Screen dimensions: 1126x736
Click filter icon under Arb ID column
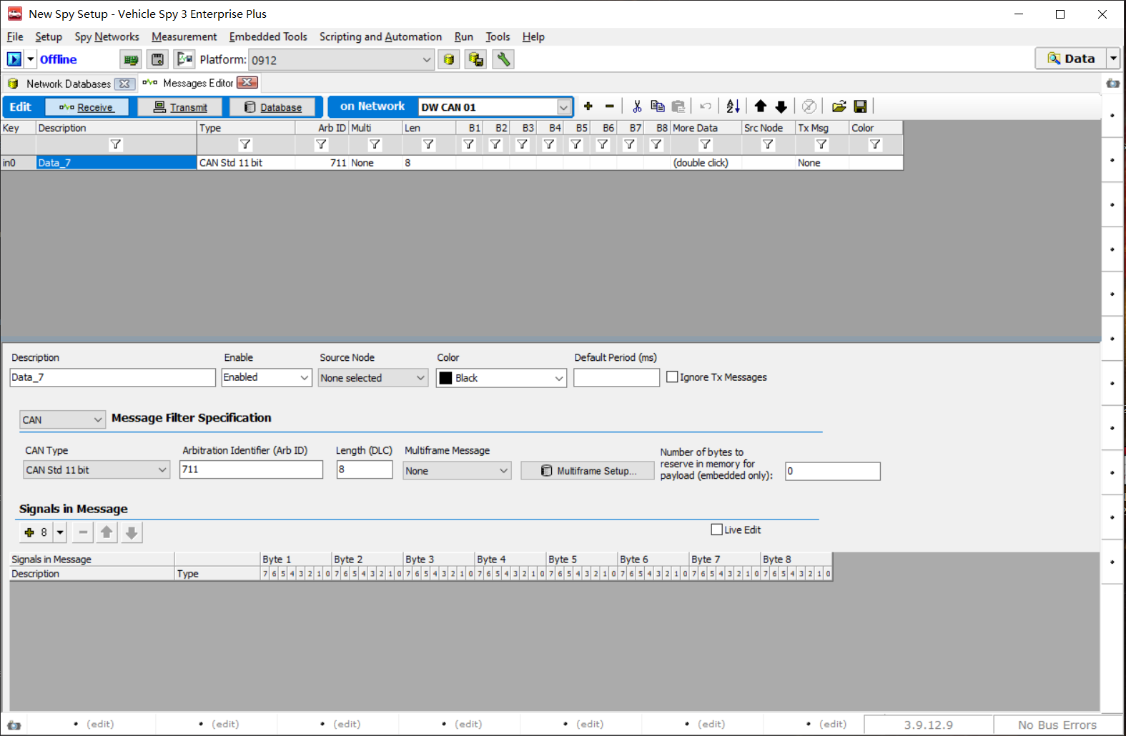322,144
